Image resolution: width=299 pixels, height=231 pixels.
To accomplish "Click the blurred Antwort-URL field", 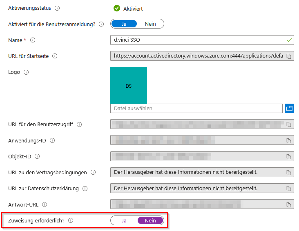I will tap(202, 204).
